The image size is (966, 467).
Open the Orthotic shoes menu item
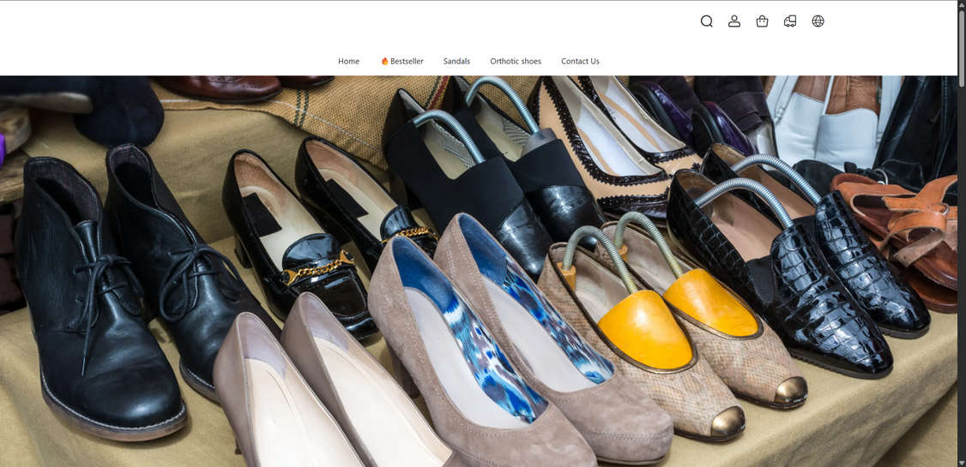[516, 62]
